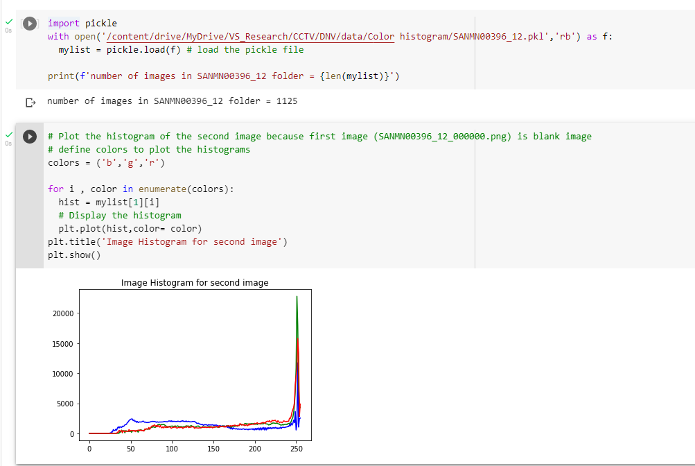Click the comment about plotting second image histogram
695x466 pixels.
pyautogui.click(x=319, y=137)
